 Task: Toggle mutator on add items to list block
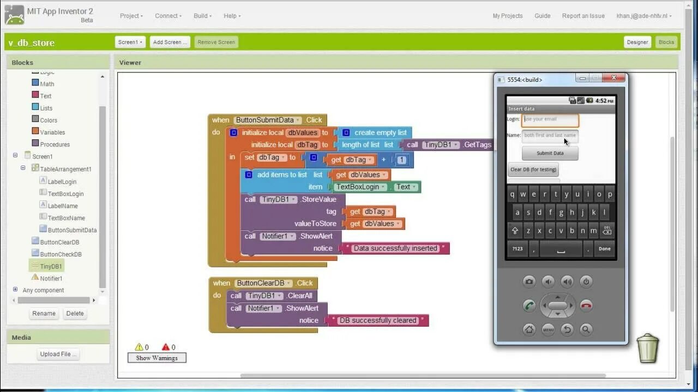click(x=249, y=175)
